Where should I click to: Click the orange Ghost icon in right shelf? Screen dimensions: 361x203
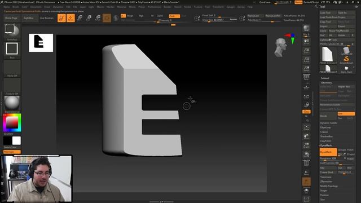(x=306, y=182)
